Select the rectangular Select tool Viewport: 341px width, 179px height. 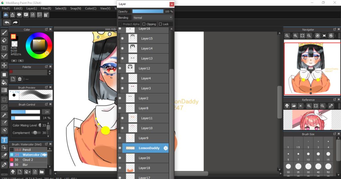click(x=4, y=100)
